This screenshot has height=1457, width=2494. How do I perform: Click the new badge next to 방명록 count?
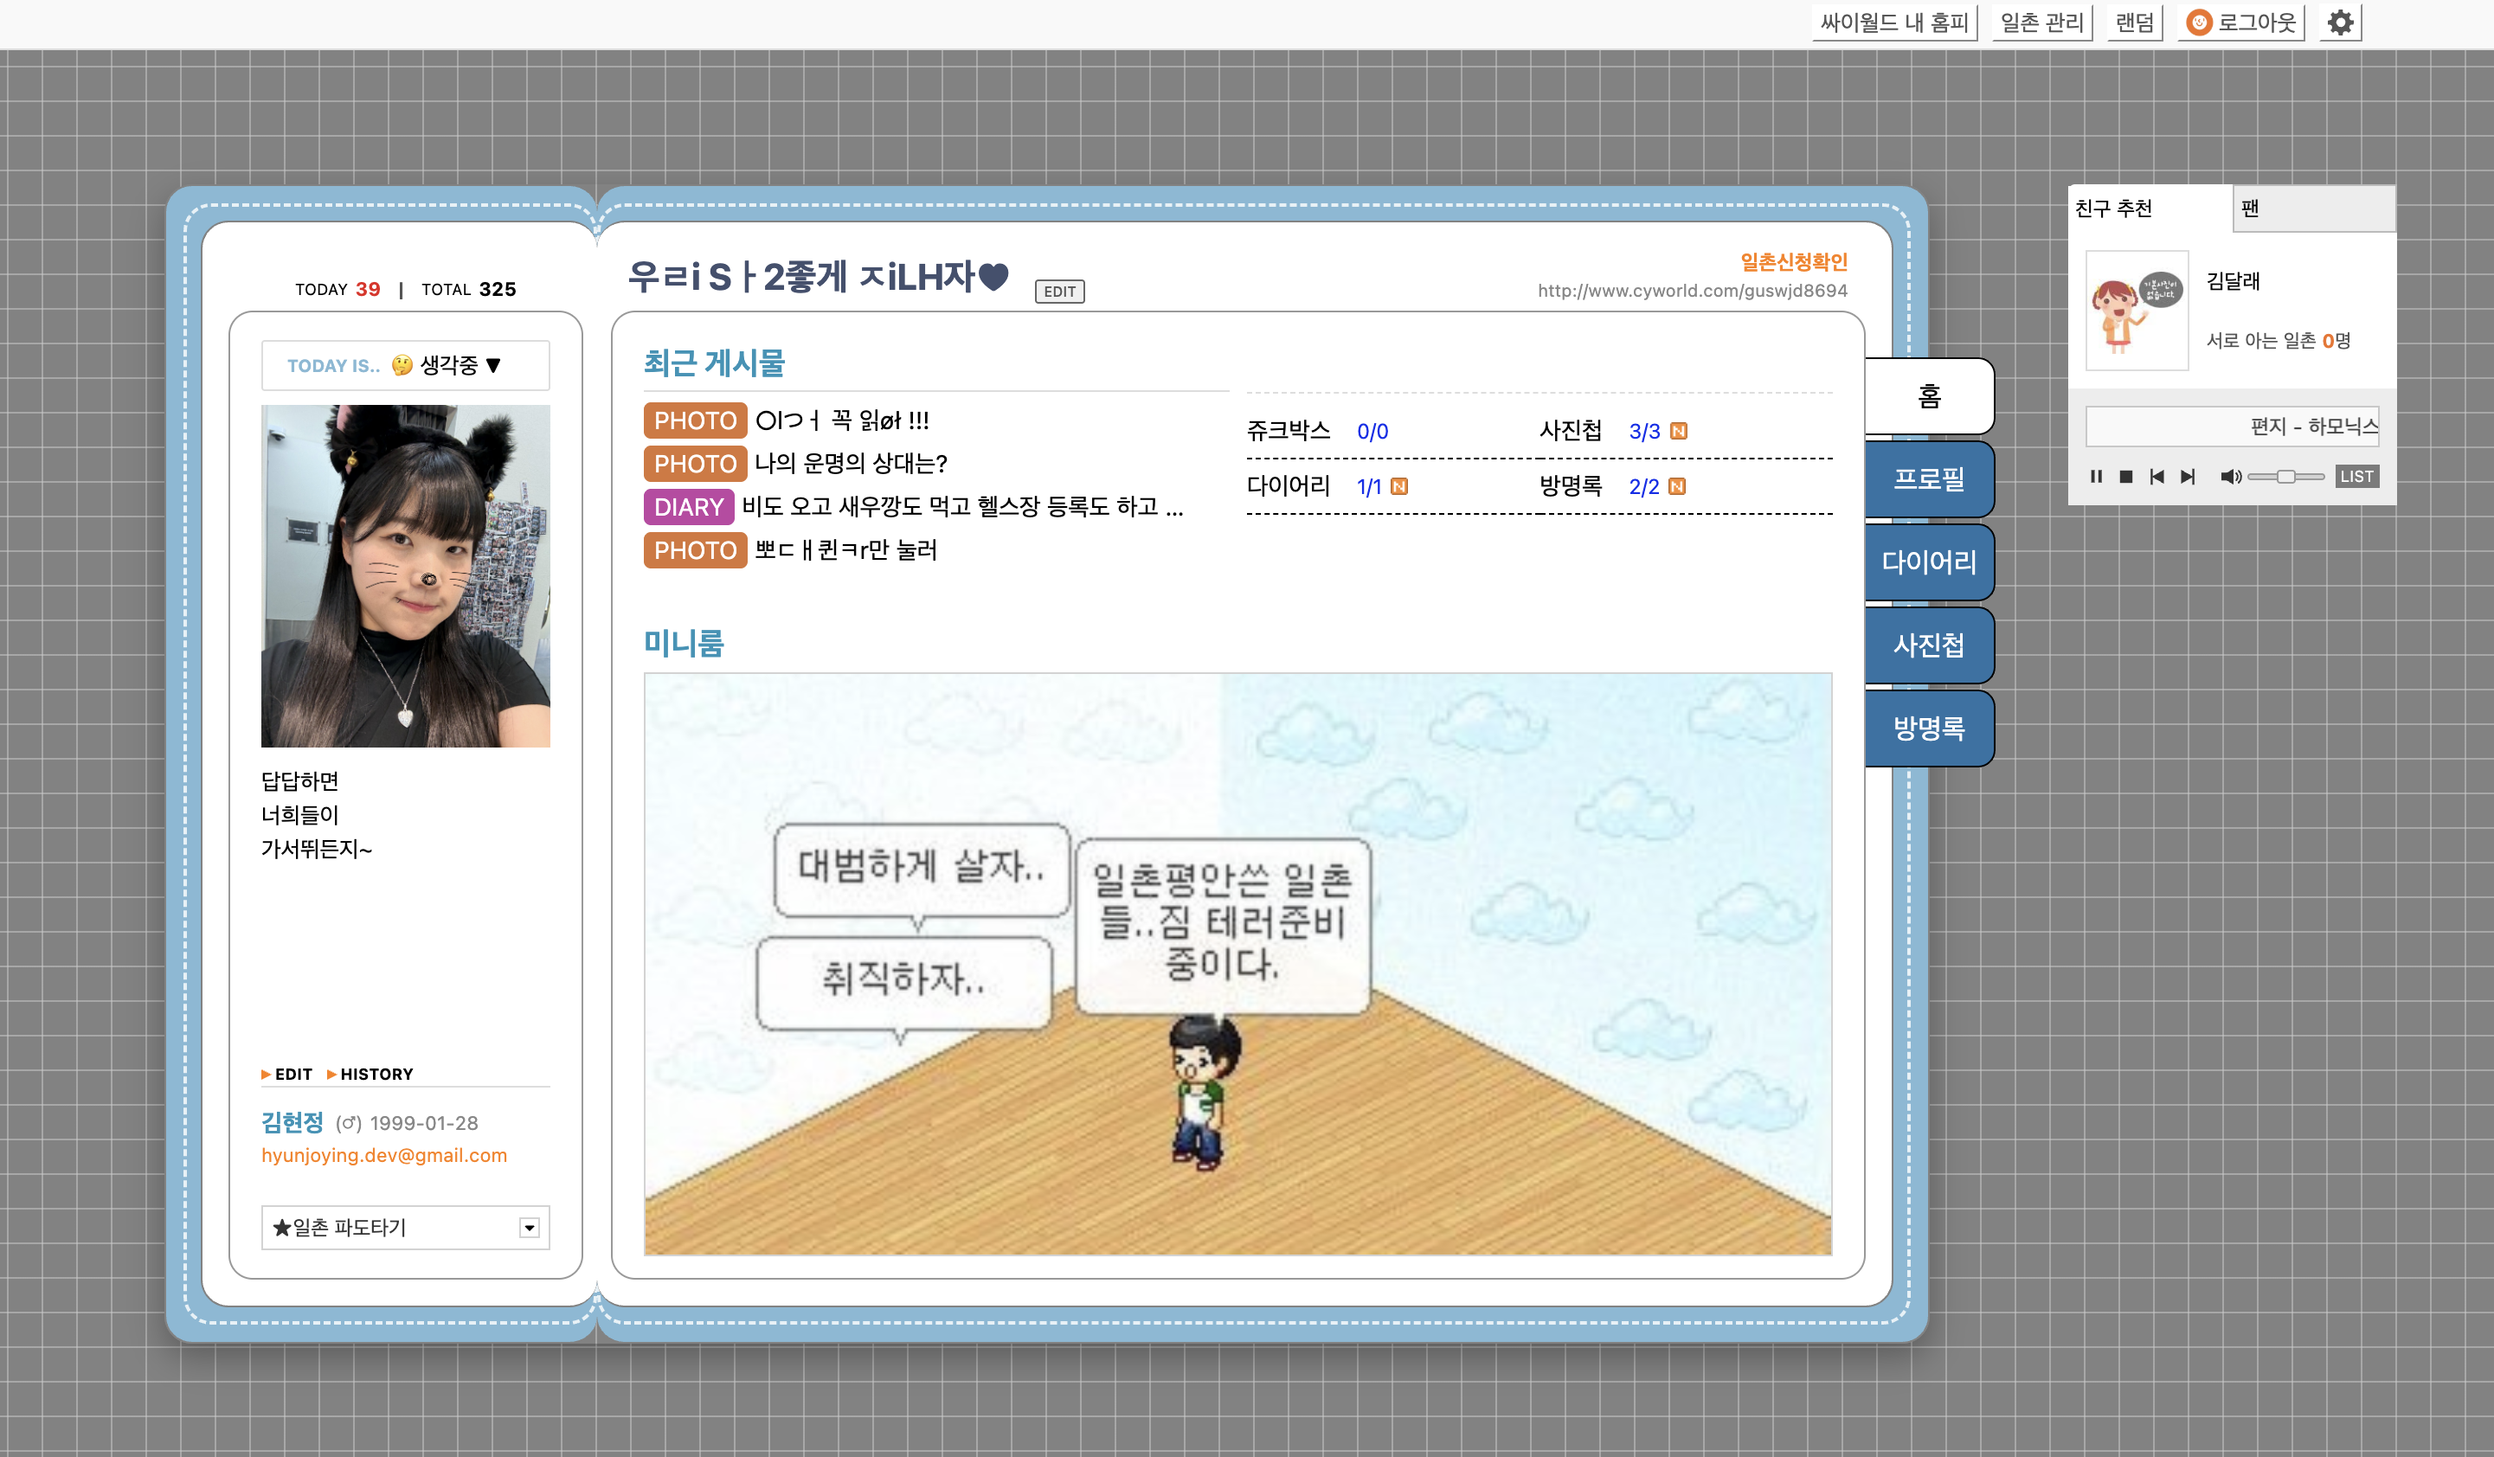coord(1676,486)
